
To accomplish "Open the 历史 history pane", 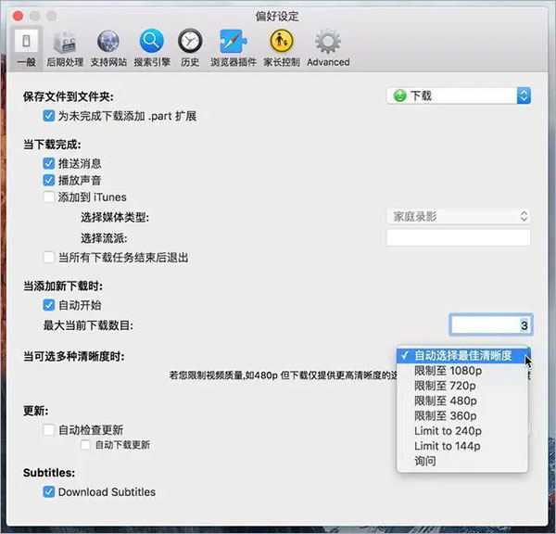I will click(x=190, y=47).
